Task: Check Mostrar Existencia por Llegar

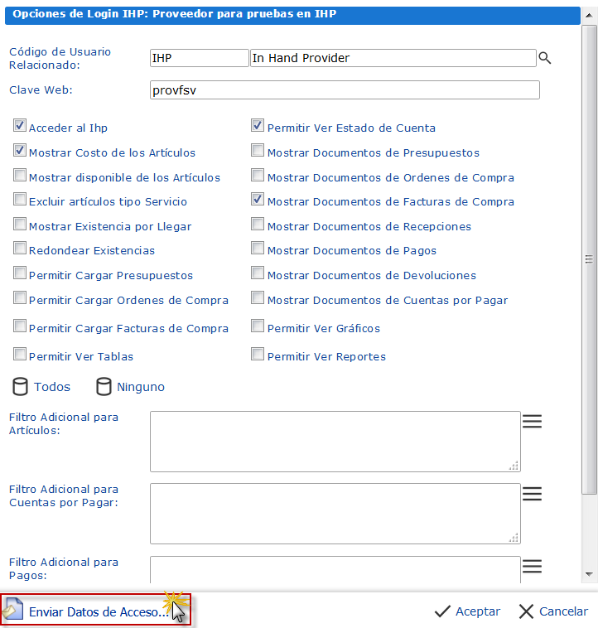Action: click(20, 224)
